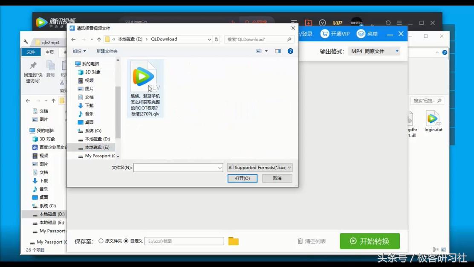Select 百度企业同步 in Explorer sidebar
The height and width of the screenshot is (267, 474).
49,147
